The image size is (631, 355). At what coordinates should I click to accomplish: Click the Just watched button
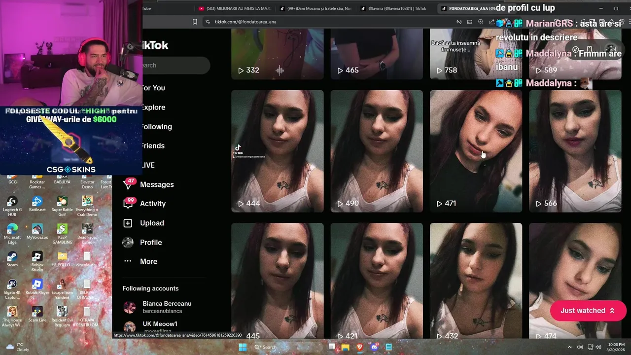coord(588,311)
